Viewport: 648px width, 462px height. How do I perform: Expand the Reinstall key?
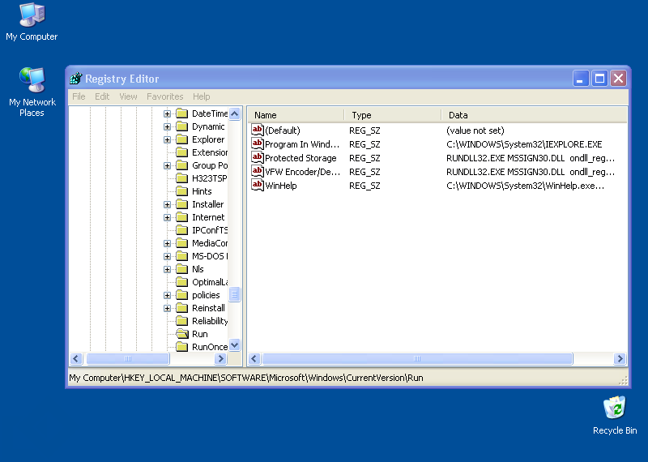[x=167, y=308]
